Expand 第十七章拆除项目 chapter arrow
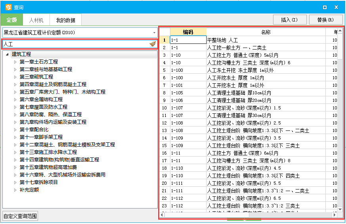 point(15,182)
